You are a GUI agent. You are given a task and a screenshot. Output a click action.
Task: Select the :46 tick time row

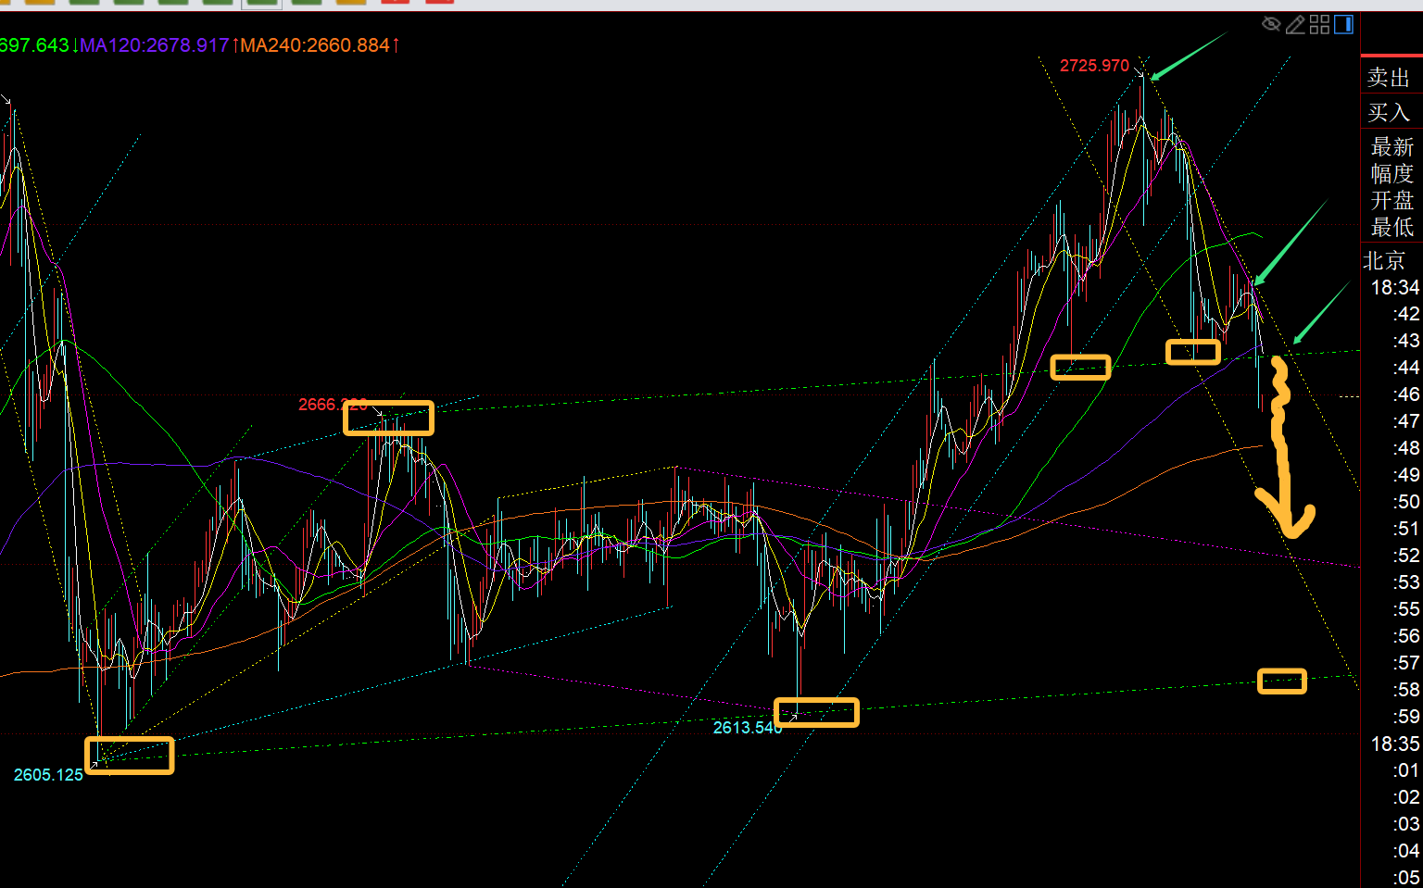[1406, 395]
